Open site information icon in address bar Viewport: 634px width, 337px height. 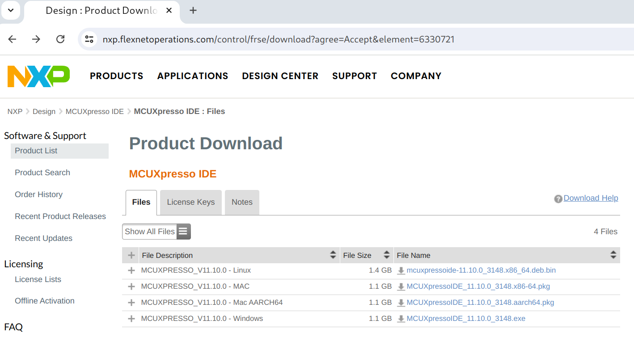[89, 39]
